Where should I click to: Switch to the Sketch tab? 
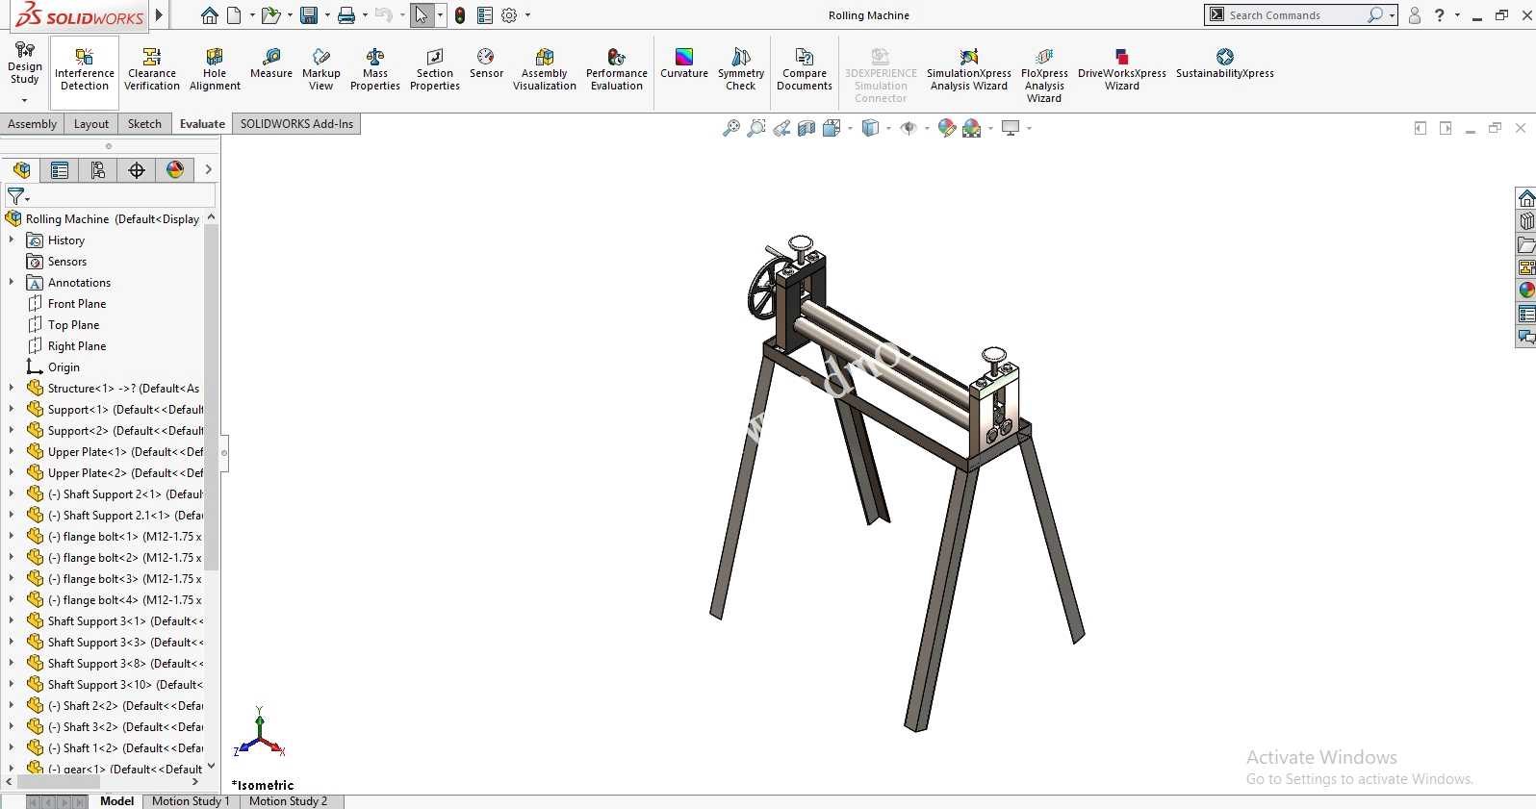(x=144, y=124)
